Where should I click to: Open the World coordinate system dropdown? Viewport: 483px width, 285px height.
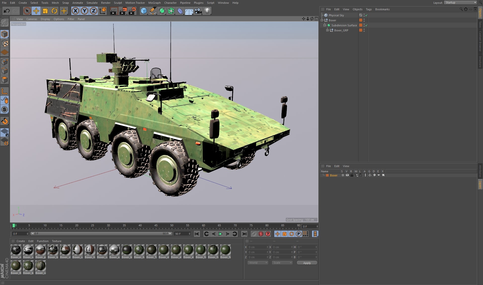[x=258, y=262]
